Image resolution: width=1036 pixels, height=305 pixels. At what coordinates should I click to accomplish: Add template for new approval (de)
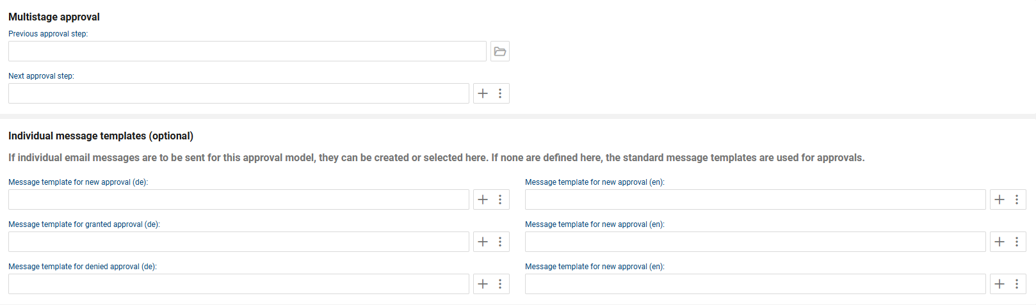point(483,199)
